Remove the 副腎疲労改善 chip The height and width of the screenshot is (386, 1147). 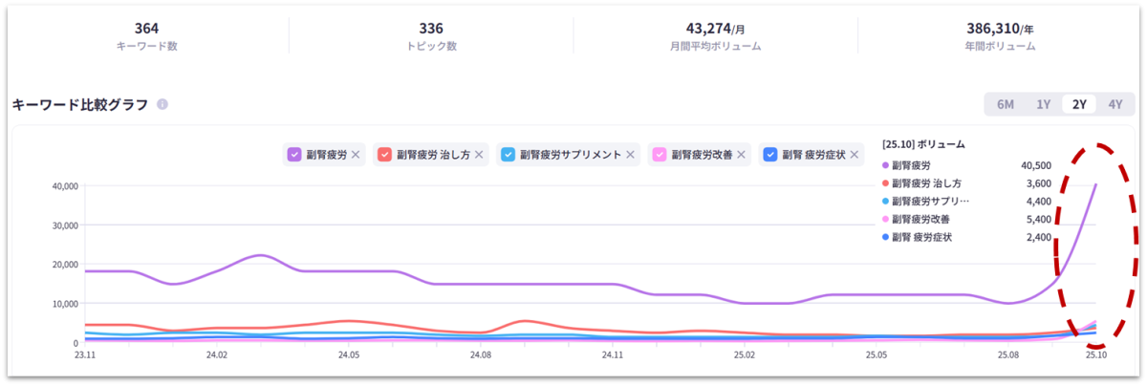coord(741,154)
